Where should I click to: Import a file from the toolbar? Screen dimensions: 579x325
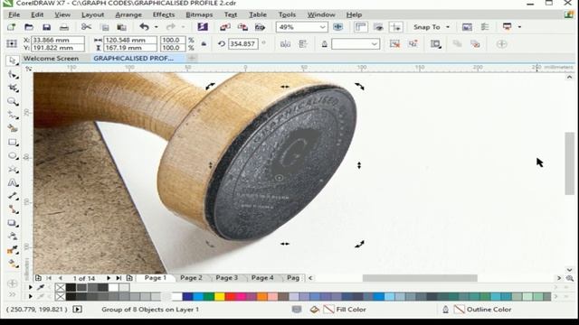[x=225, y=27]
